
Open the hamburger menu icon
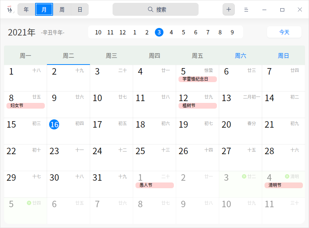(x=246, y=9)
